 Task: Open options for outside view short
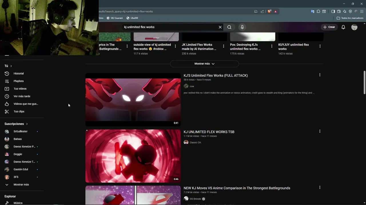pos(175,46)
